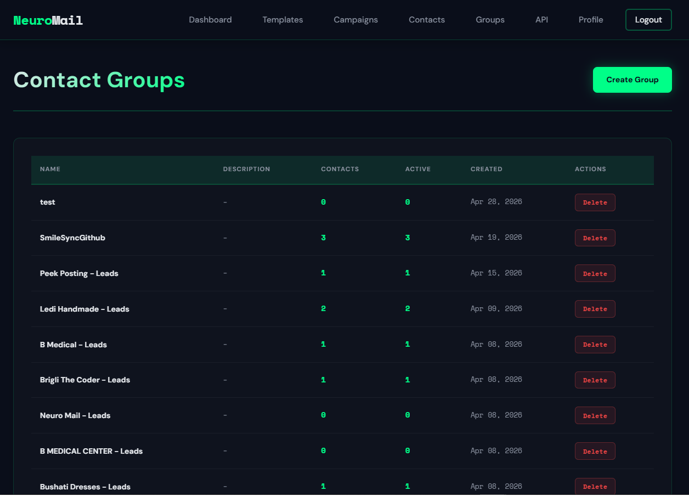
Task: Open the Dashboard page
Action: pyautogui.click(x=211, y=20)
